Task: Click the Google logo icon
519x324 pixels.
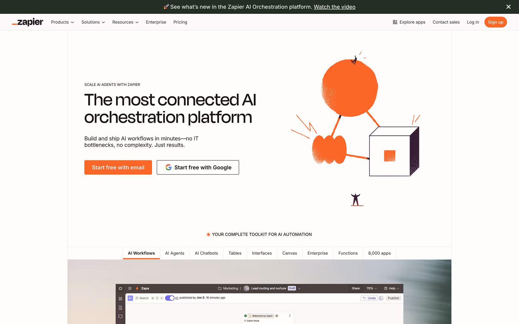Action: (x=168, y=167)
